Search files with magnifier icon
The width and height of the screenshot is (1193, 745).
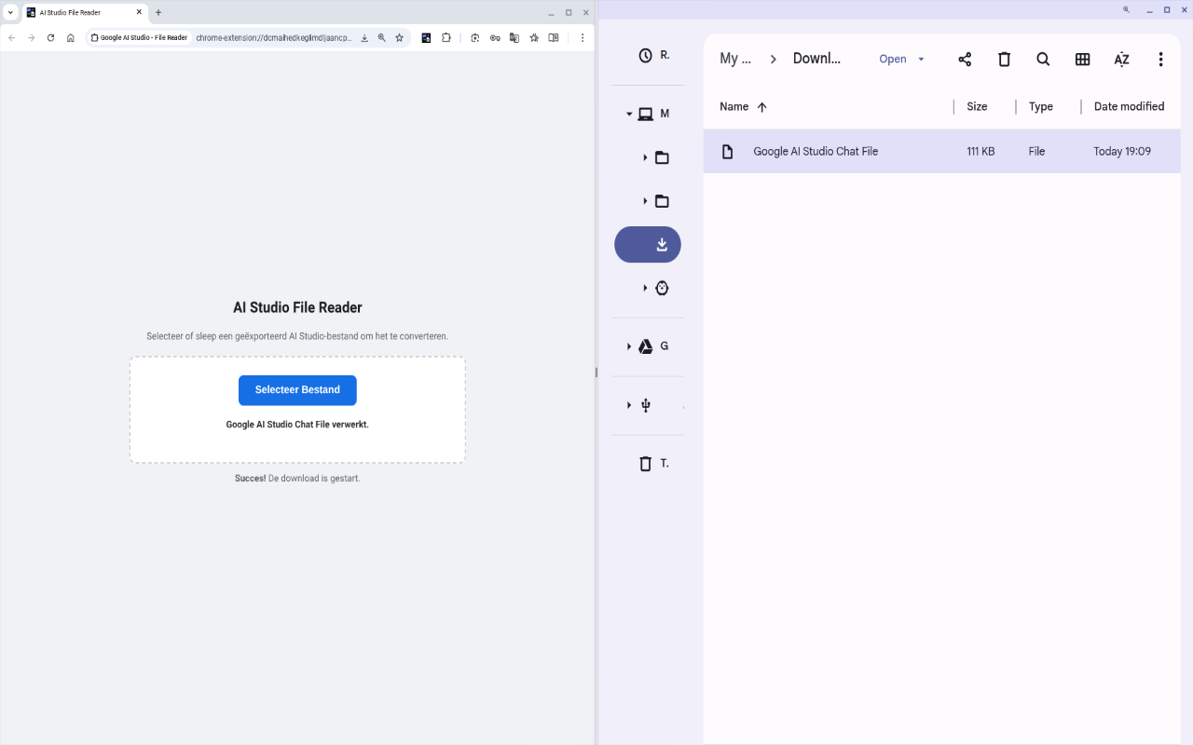tap(1043, 60)
